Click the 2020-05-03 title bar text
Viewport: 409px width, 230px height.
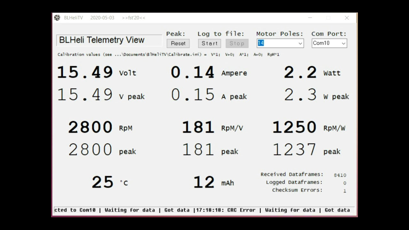[x=102, y=18]
